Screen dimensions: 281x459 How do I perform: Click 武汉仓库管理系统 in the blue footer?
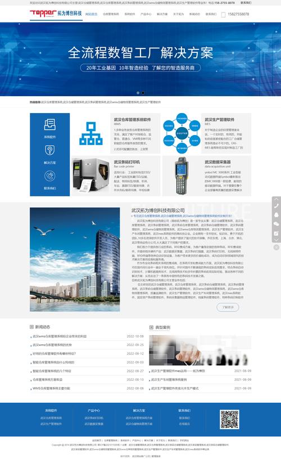click(x=51, y=418)
